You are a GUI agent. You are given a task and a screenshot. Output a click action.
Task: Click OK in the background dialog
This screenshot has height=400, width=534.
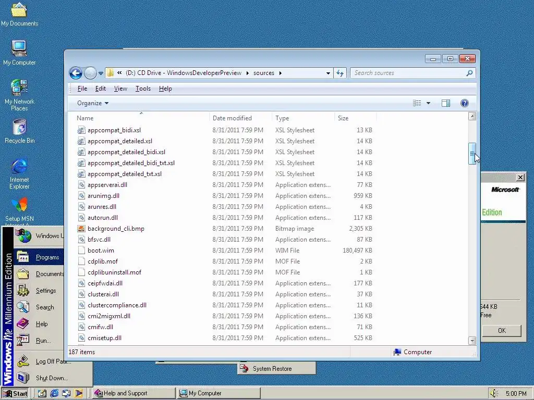(x=502, y=331)
